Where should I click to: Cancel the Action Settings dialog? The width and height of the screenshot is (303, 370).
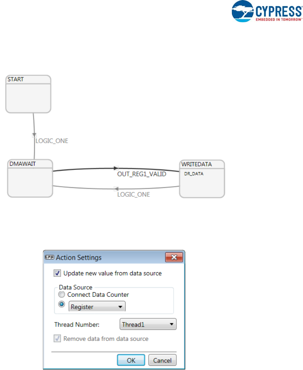pos(162,360)
